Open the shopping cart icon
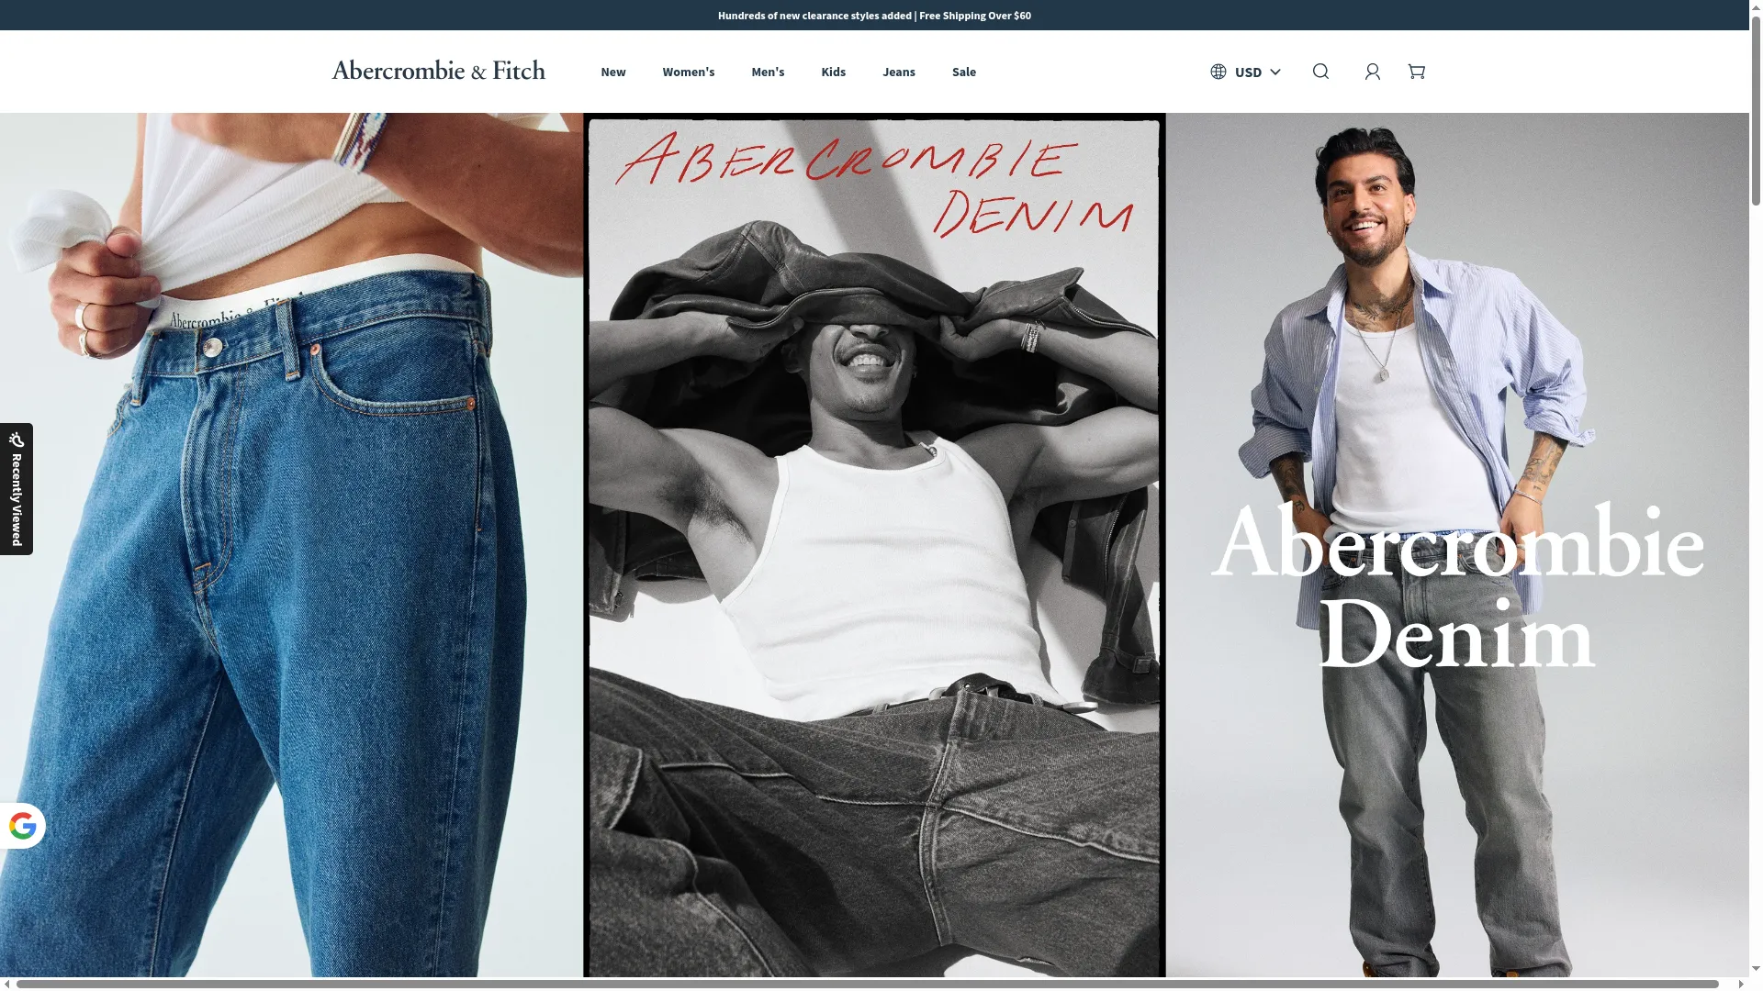The height and width of the screenshot is (991, 1763). [1417, 72]
